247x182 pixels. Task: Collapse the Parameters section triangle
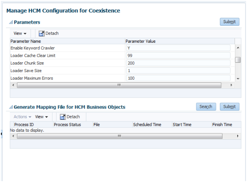pos(11,22)
